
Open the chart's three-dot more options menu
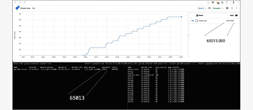[x=236, y=8]
